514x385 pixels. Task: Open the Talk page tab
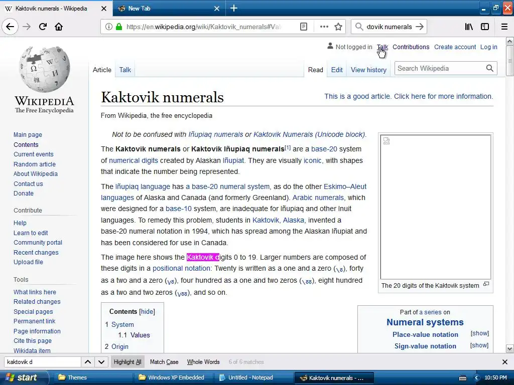coord(125,70)
